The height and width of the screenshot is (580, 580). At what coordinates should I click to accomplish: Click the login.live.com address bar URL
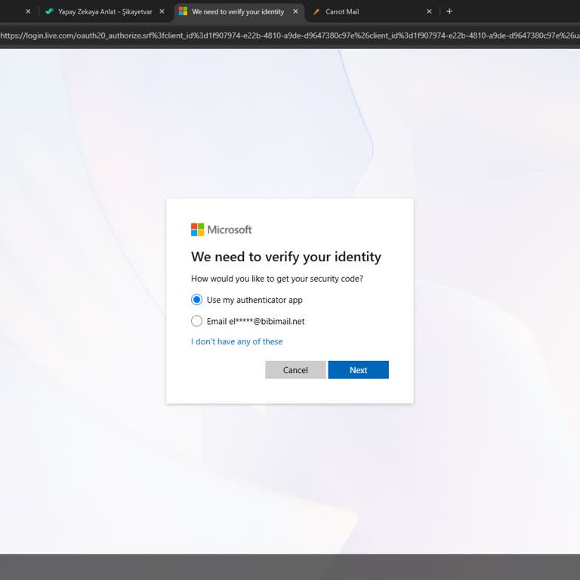[290, 35]
